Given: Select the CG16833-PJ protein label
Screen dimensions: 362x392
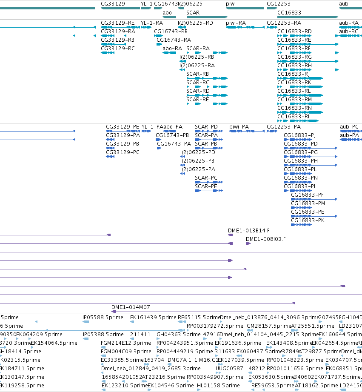Looking at the screenshot, I should 300,135.
